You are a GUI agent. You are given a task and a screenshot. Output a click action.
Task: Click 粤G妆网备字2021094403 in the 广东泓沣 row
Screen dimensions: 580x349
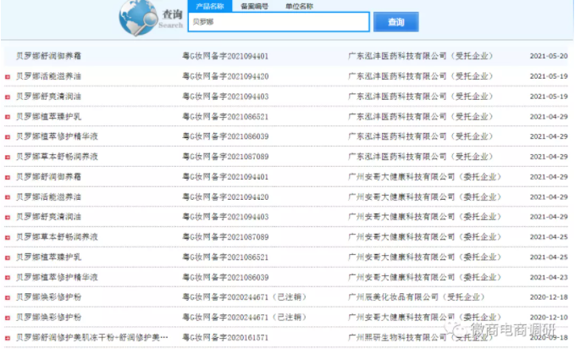(225, 97)
